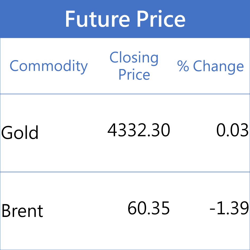Click Brent's percent change value -1.39
250x250 pixels.
coord(229,208)
